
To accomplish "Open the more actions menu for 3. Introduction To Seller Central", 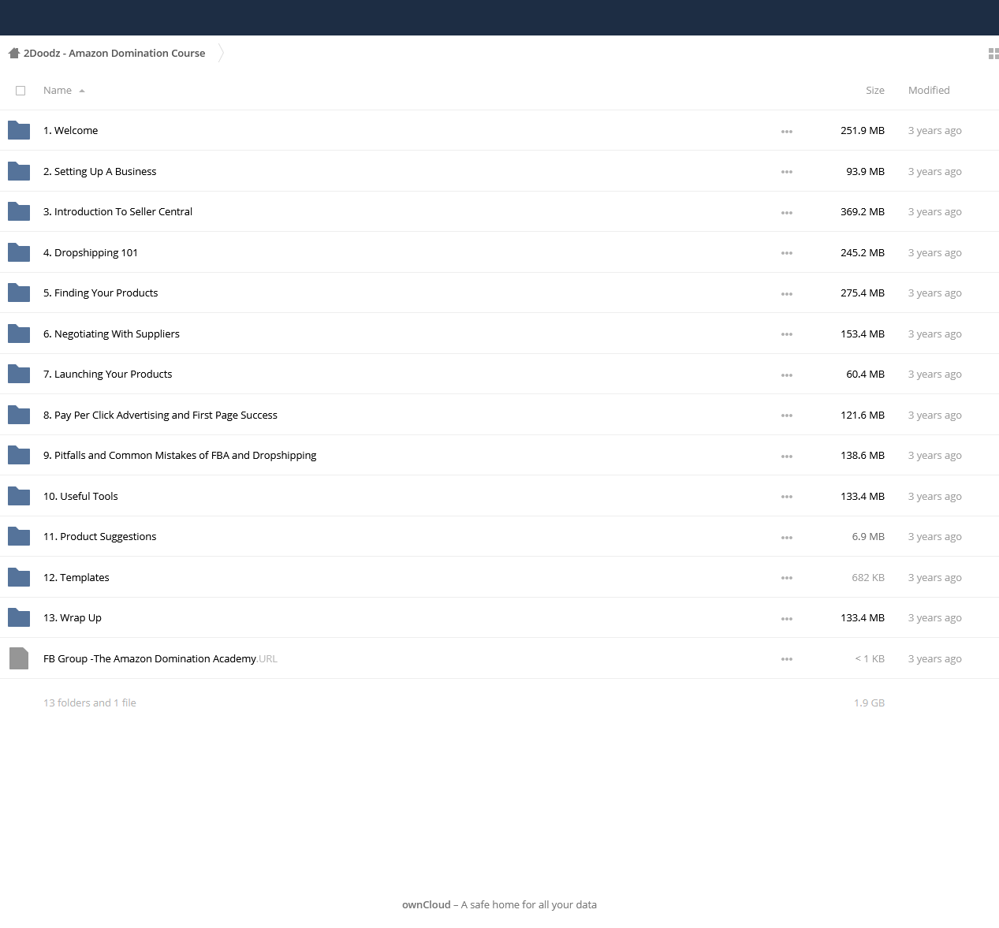I will 787,213.
